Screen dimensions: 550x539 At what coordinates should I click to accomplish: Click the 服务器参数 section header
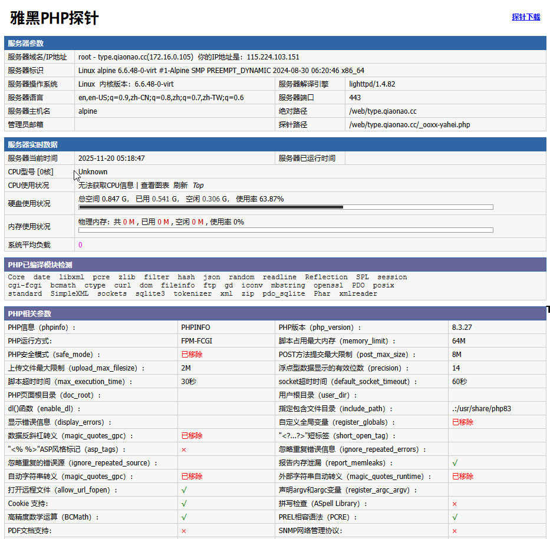25,44
